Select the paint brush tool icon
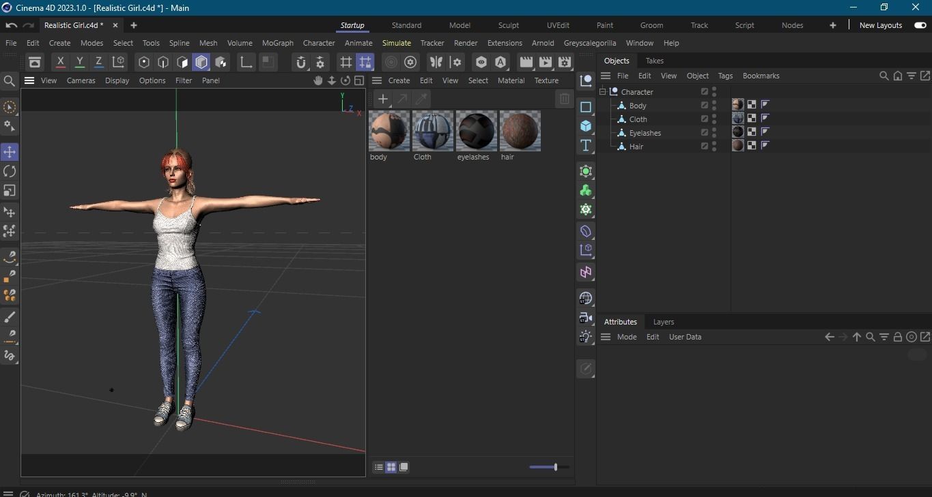 click(x=10, y=317)
